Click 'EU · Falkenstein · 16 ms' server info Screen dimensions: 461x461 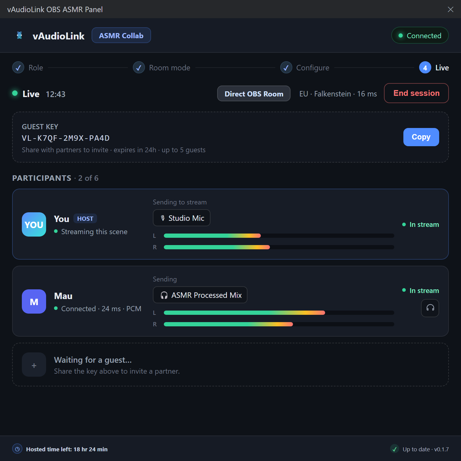(x=338, y=94)
